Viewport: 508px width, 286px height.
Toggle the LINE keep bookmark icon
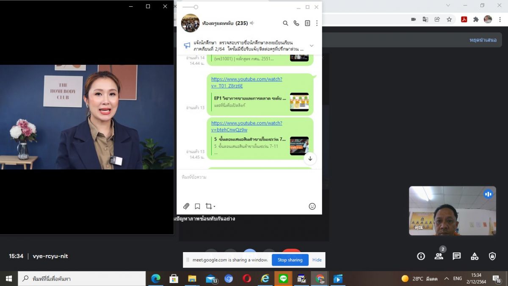tap(197, 206)
